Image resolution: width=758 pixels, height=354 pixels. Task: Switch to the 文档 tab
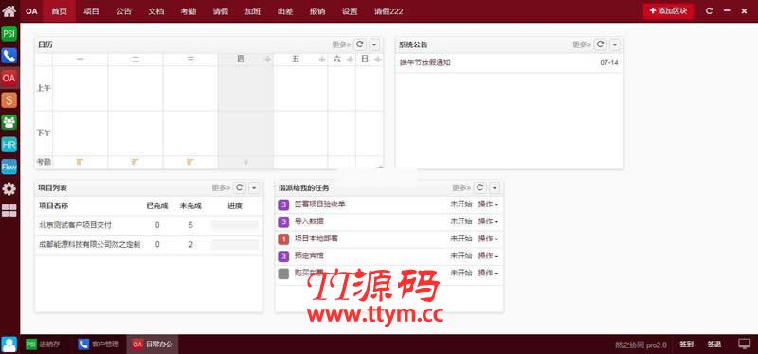pyautogui.click(x=156, y=11)
